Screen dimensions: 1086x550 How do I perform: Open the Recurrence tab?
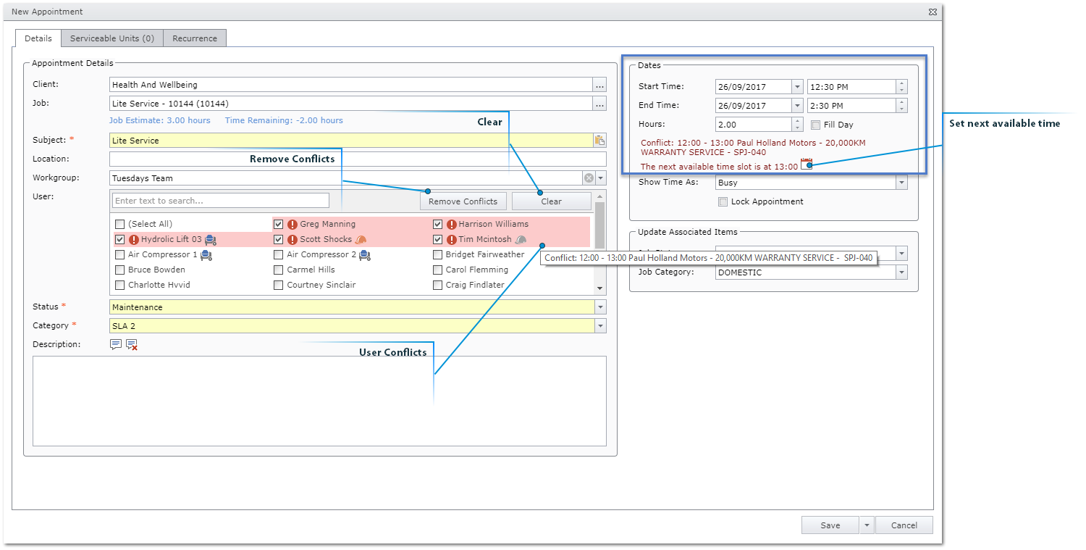coord(195,38)
